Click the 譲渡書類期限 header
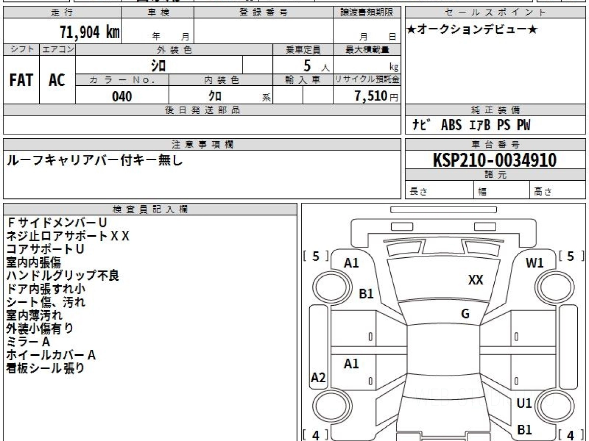Viewport: 589px width, 441px height. coord(367,13)
